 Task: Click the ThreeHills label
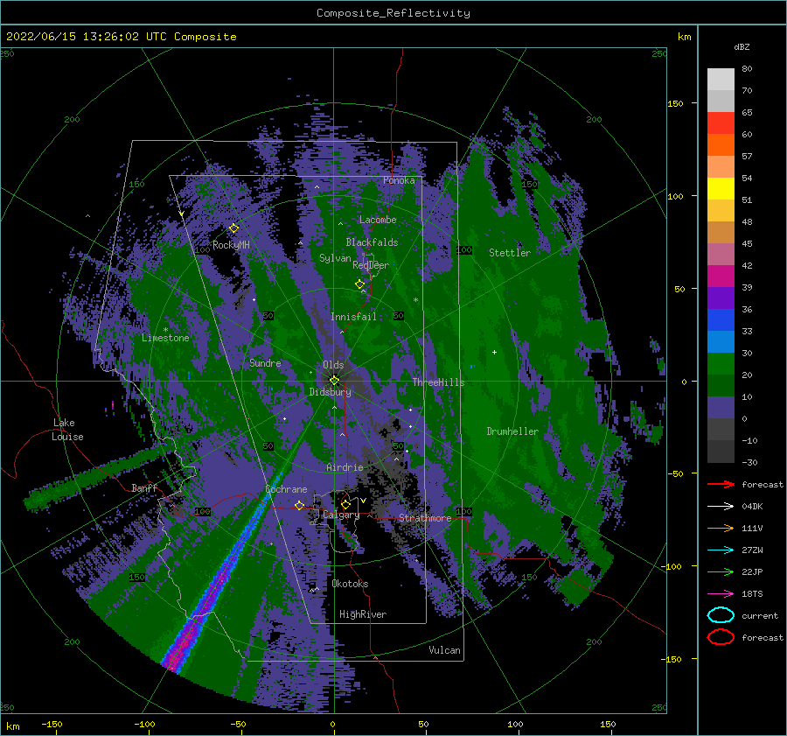tap(438, 382)
